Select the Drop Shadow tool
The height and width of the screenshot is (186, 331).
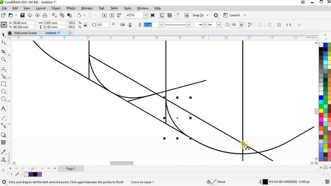tap(4, 135)
